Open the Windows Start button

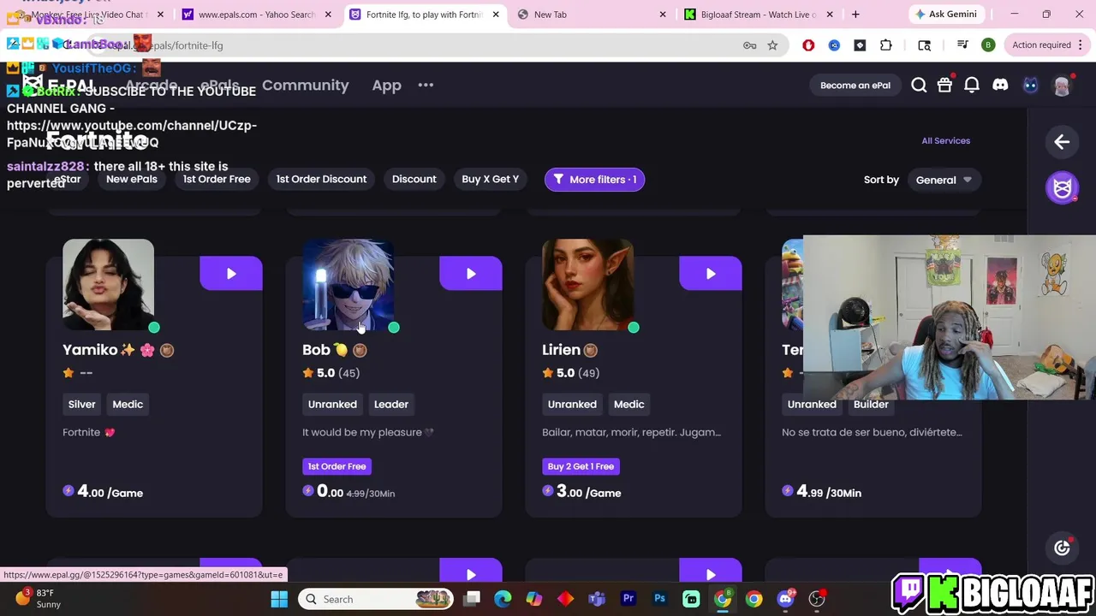click(279, 599)
